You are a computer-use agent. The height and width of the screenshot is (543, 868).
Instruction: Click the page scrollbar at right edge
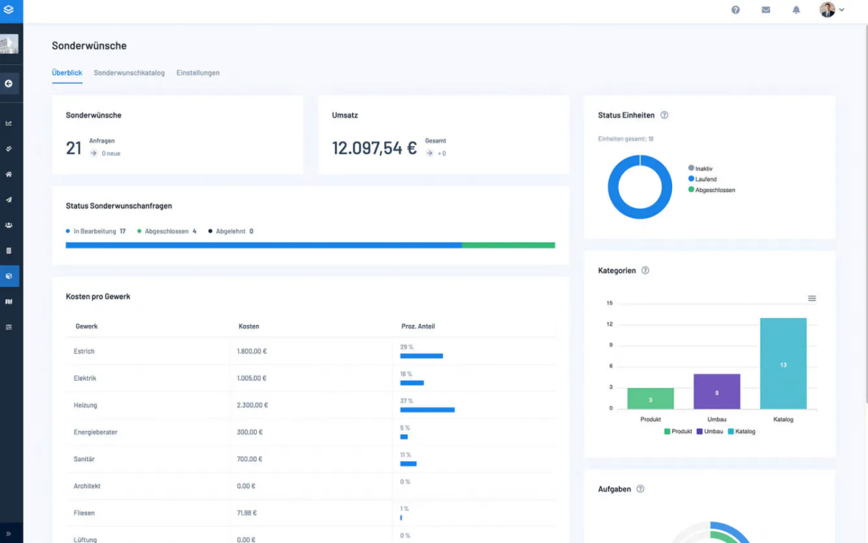866,214
